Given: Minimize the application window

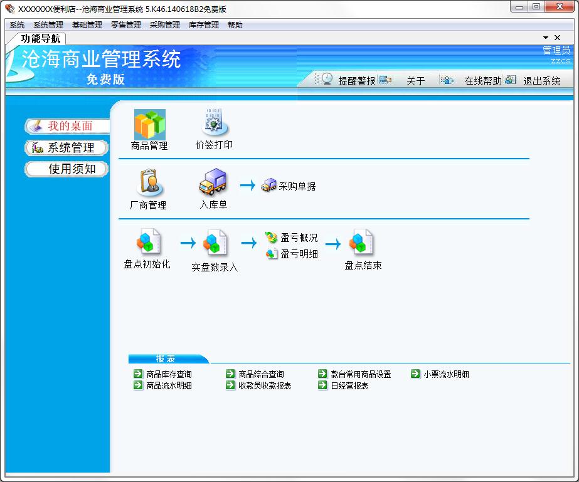Looking at the screenshot, I should coord(519,7).
